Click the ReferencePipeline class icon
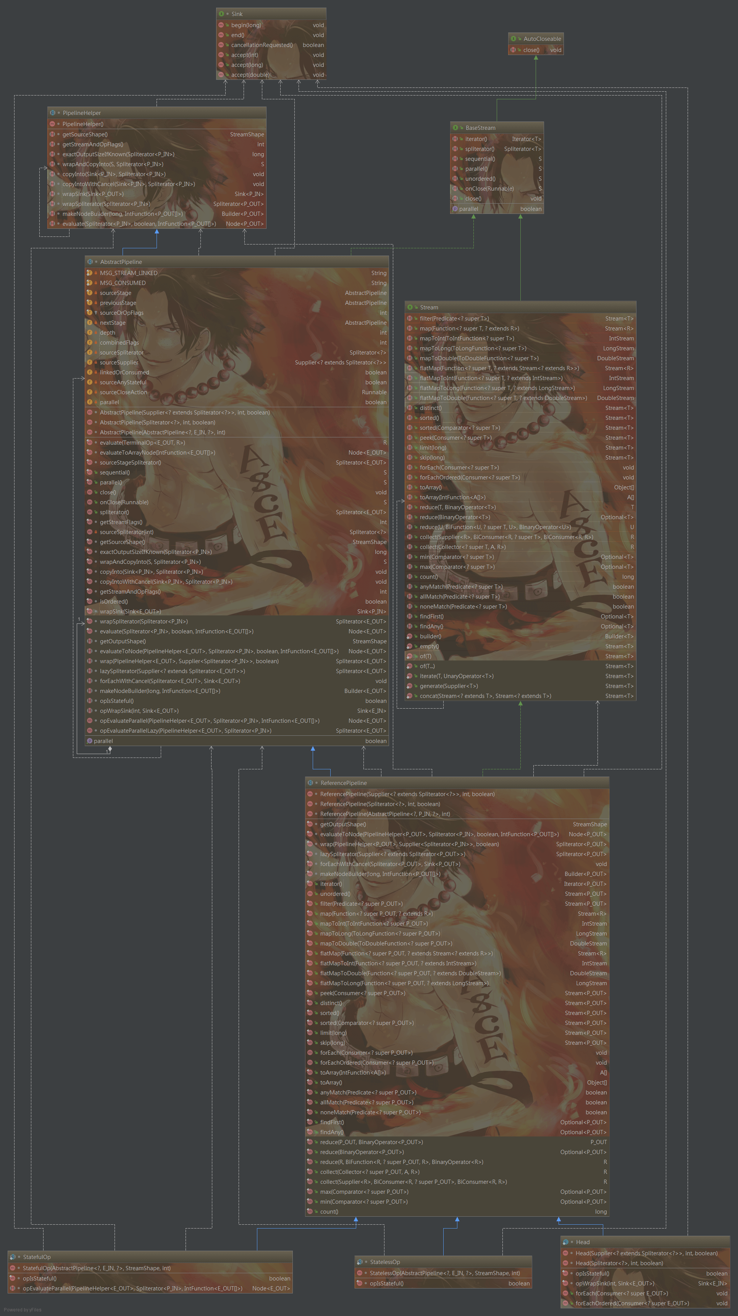This screenshot has width=738, height=1316. click(310, 783)
